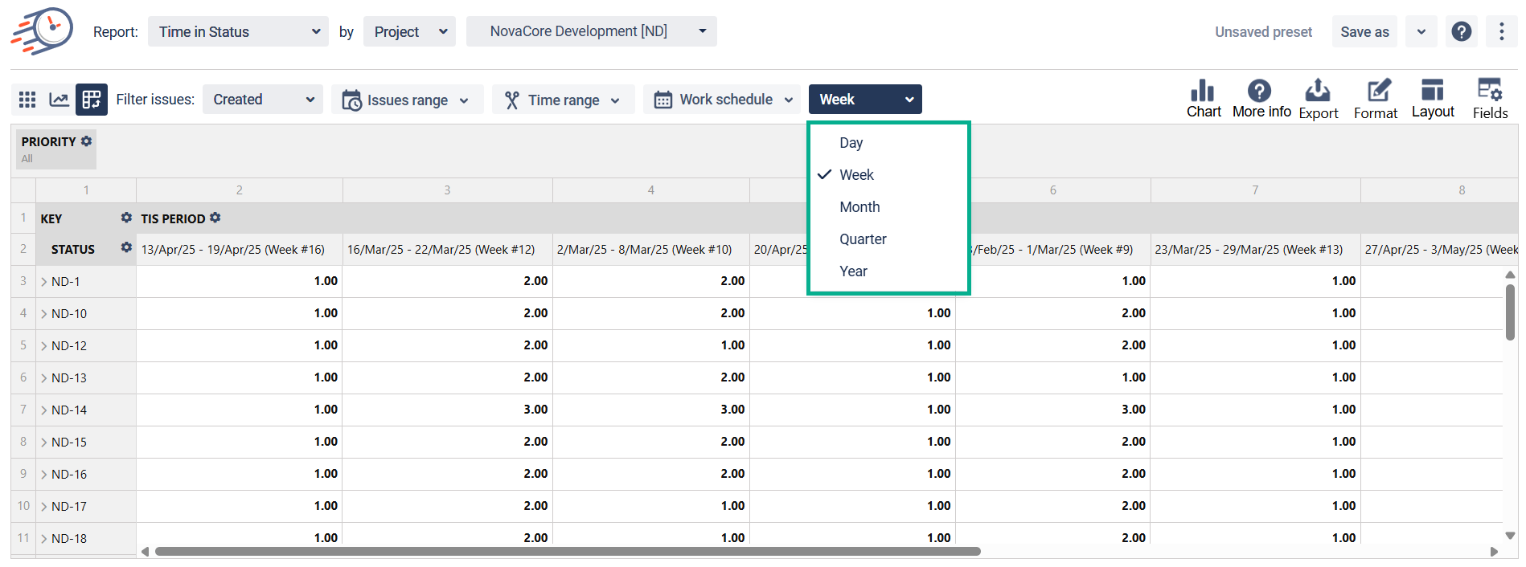
Task: Pick the Quarter period option
Action: 862,239
